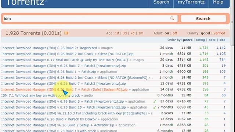Click the '6900 KB' size cell

184,71
